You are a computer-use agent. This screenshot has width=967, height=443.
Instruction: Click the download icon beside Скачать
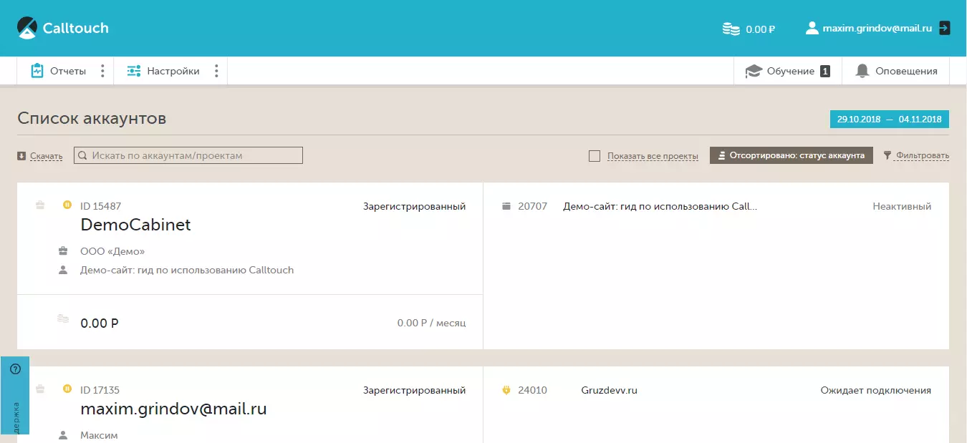[x=21, y=155]
